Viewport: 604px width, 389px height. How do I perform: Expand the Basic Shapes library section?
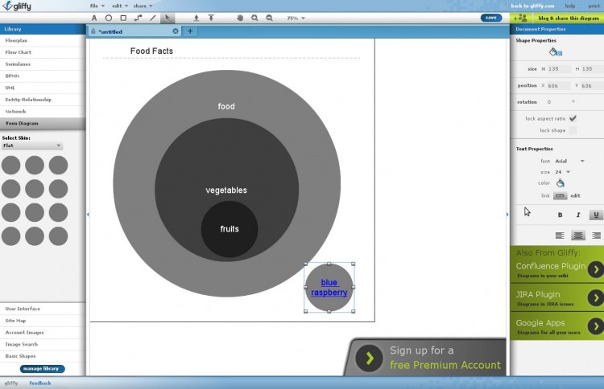pyautogui.click(x=43, y=356)
